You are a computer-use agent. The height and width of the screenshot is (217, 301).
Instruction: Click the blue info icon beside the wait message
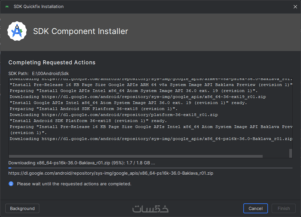tap(11, 184)
